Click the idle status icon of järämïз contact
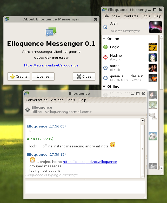This screenshot has width=167, height=203. click(x=105, y=78)
